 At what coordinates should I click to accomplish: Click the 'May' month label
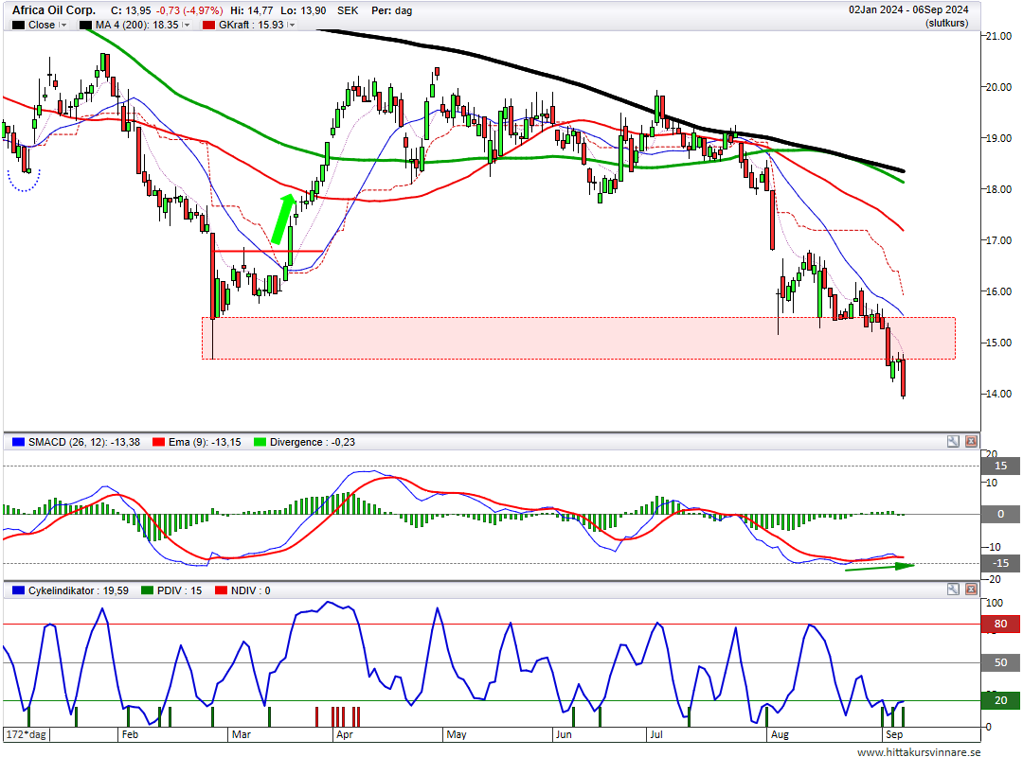click(x=457, y=734)
